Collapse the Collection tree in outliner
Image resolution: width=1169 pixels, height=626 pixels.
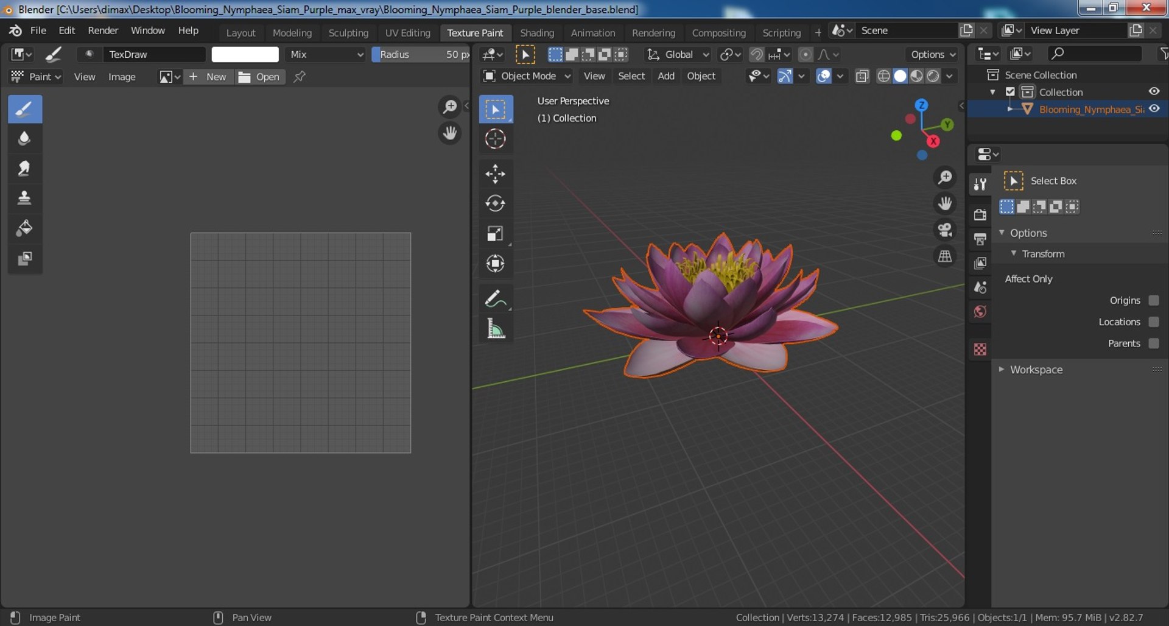993,92
